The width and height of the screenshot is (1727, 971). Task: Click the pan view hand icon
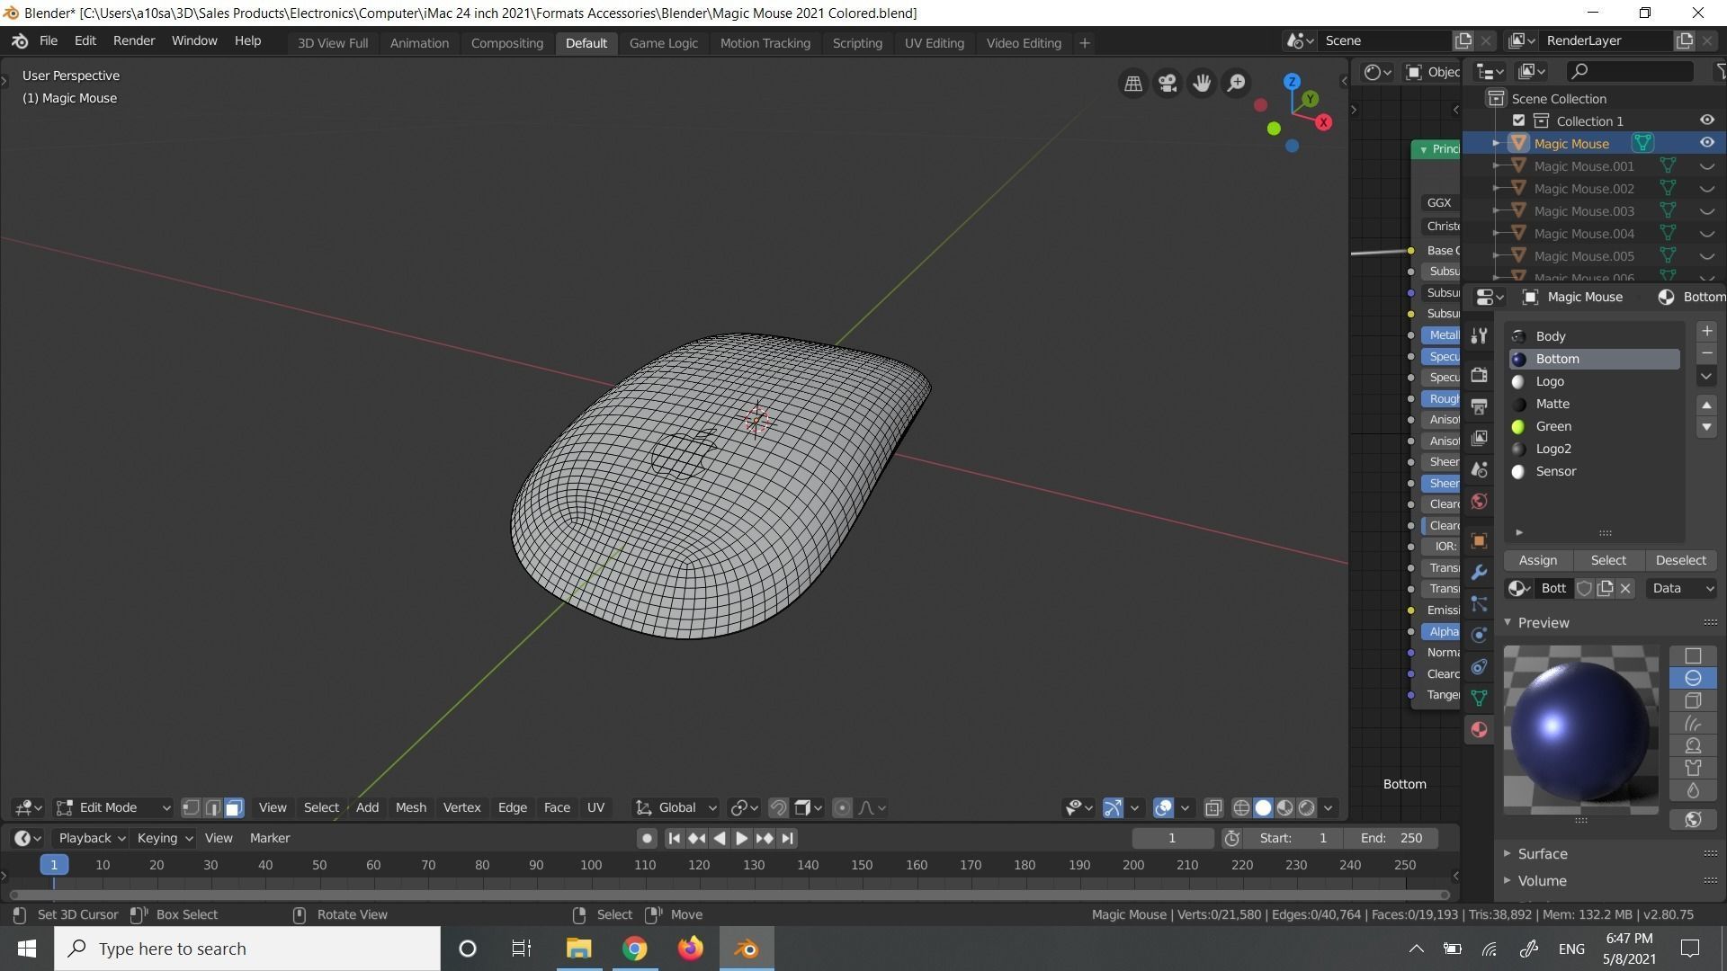click(x=1202, y=84)
